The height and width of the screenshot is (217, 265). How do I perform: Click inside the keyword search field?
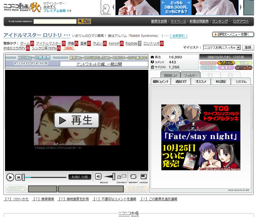click(55, 22)
